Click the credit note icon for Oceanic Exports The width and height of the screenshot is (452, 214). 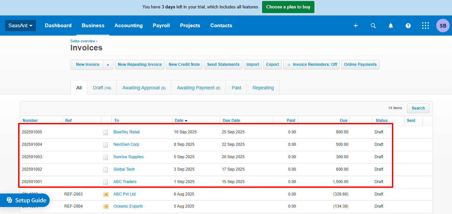pyautogui.click(x=106, y=207)
